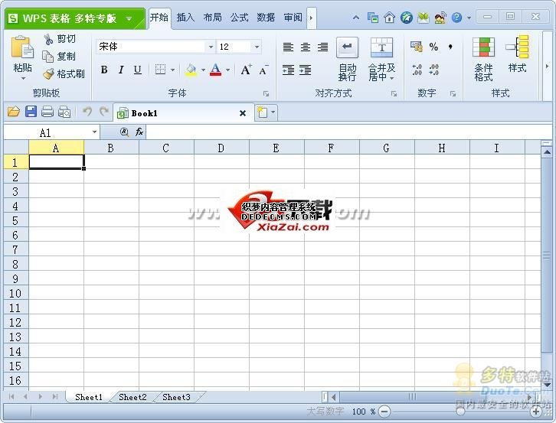Viewport: 556px width, 423px height.
Task: Open font color dropdown arrow
Action: click(x=227, y=70)
